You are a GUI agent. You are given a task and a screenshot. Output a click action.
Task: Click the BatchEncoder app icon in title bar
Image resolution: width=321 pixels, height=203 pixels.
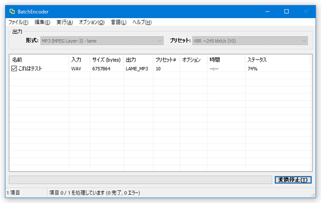pyautogui.click(x=12, y=12)
